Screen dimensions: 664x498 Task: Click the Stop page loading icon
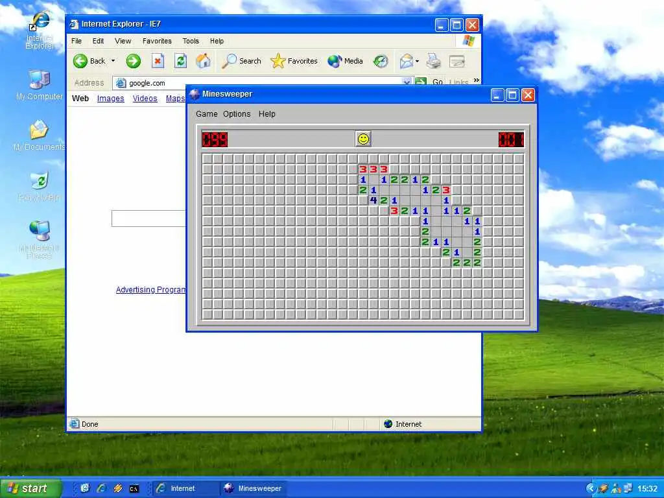(x=158, y=61)
